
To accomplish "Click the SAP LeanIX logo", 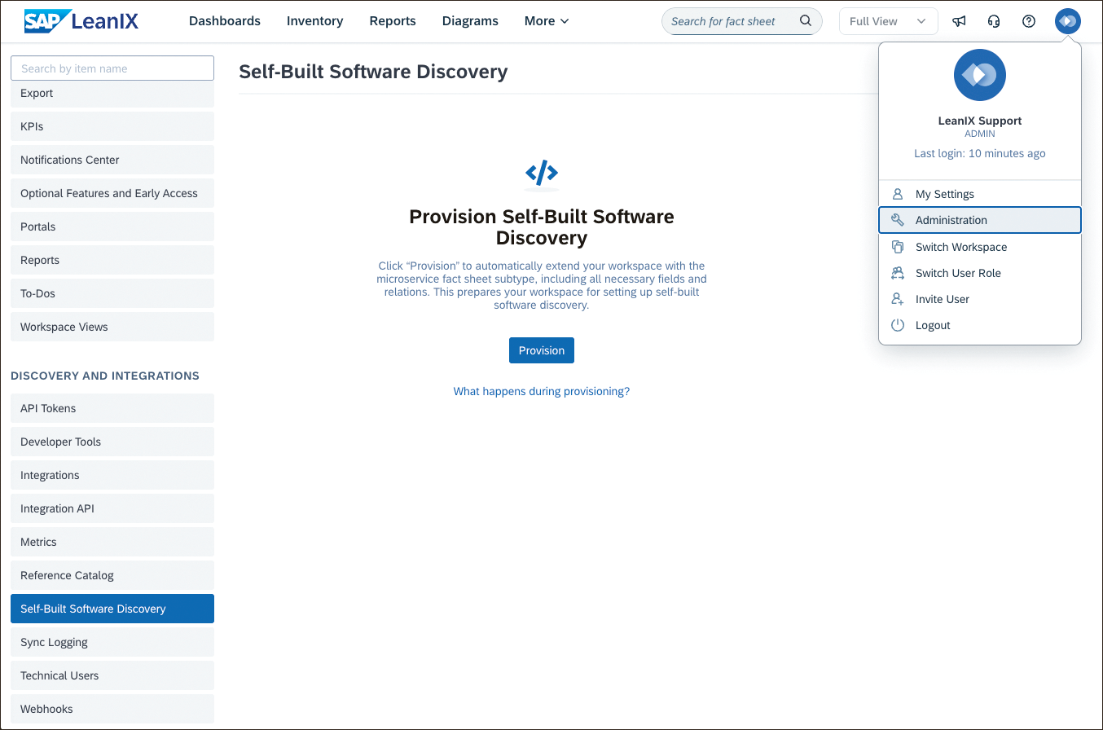I will click(81, 20).
